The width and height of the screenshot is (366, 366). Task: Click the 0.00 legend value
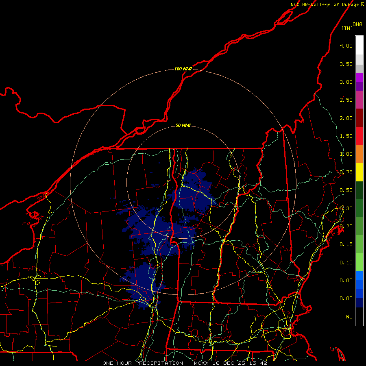click(x=346, y=298)
